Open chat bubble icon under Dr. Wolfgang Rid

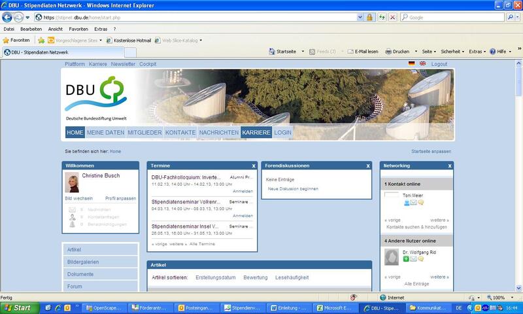click(421, 259)
